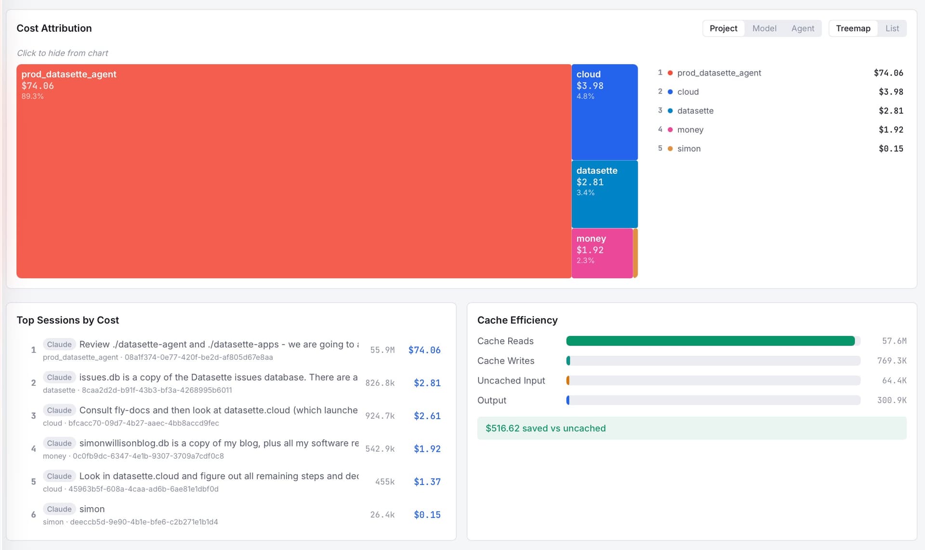Click the 826.8k token count

click(380, 383)
